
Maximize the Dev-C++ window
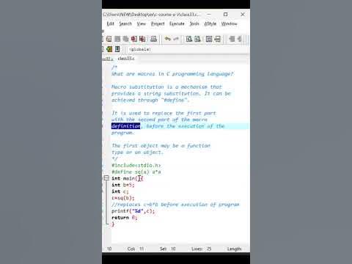[x=226, y=15]
